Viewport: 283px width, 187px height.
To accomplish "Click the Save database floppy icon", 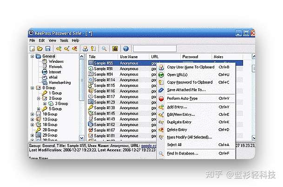I will [x=48, y=48].
